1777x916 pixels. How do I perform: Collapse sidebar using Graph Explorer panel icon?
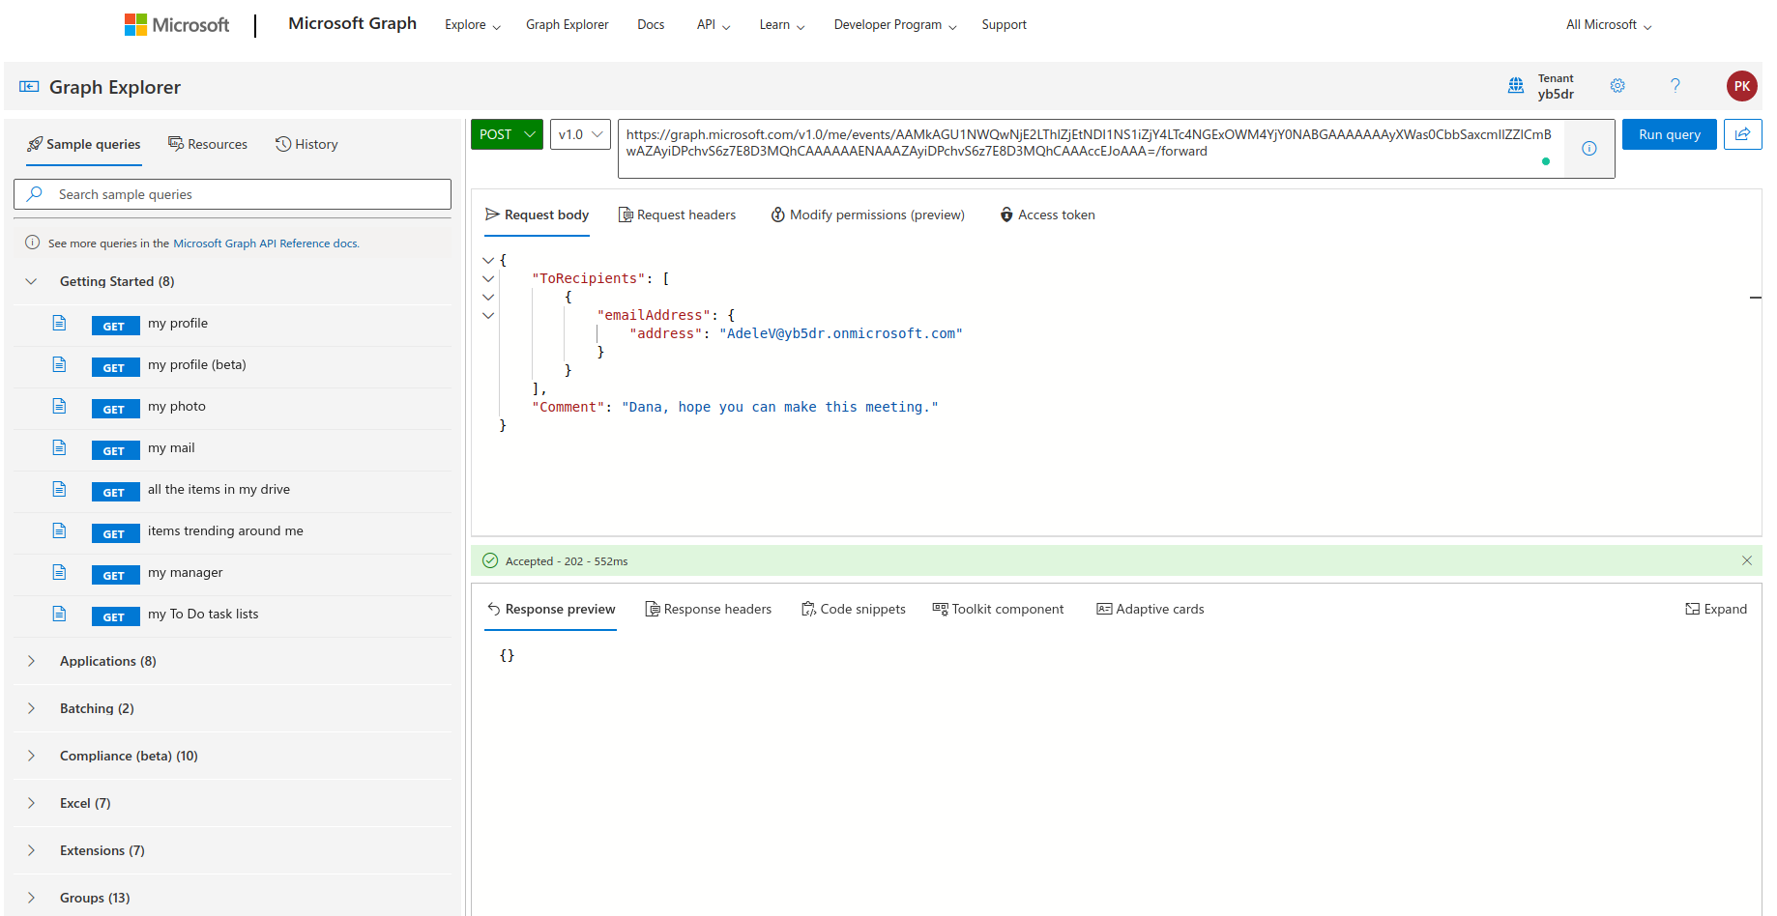tap(29, 87)
